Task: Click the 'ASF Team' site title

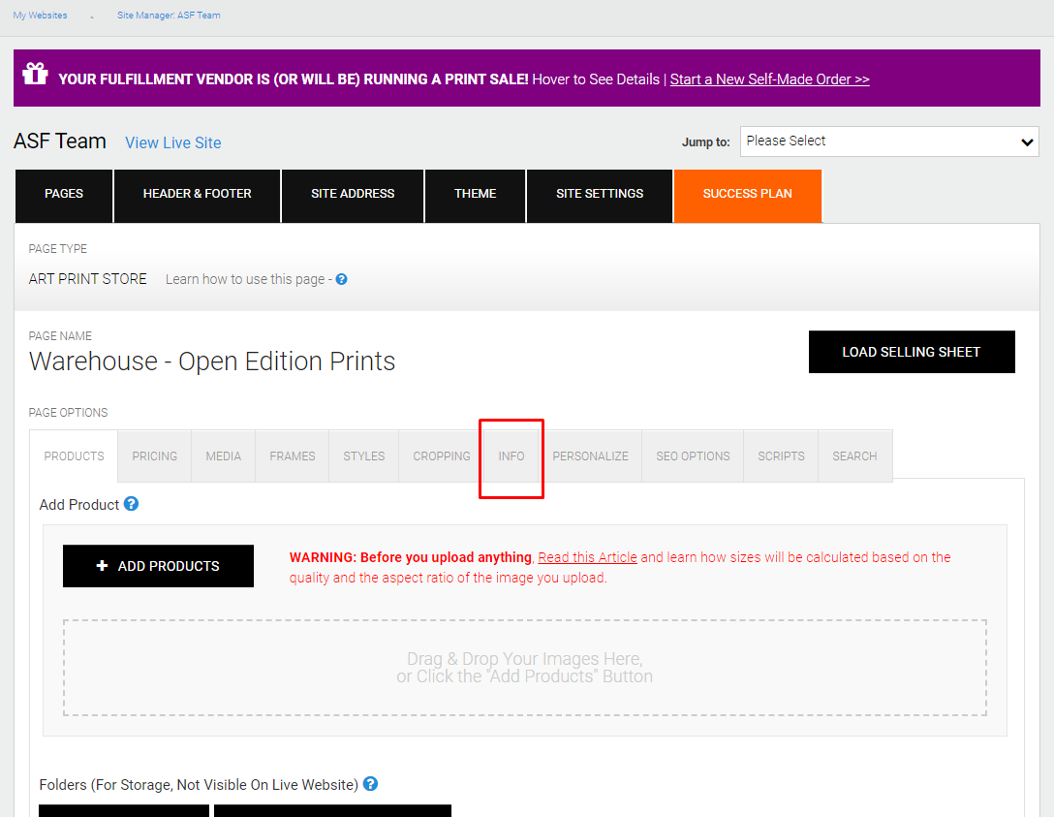Action: tap(60, 141)
